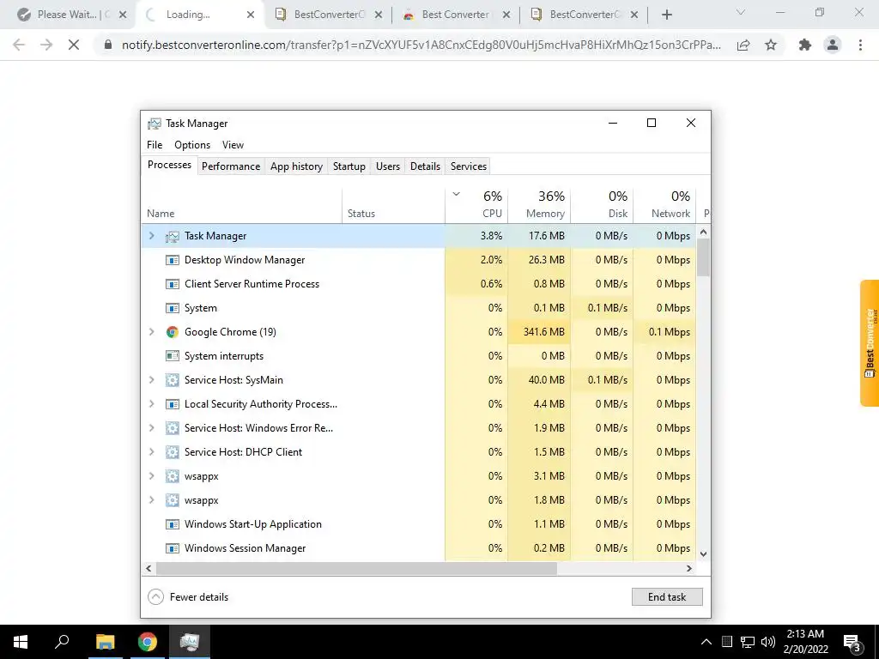Viewport: 879px width, 659px height.
Task: Expand the first wsappx row
Action: [151, 476]
